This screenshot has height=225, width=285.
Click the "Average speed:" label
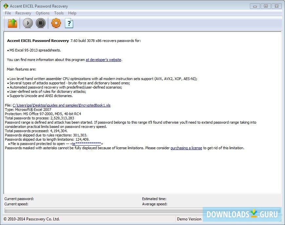pyautogui.click(x=155, y=204)
